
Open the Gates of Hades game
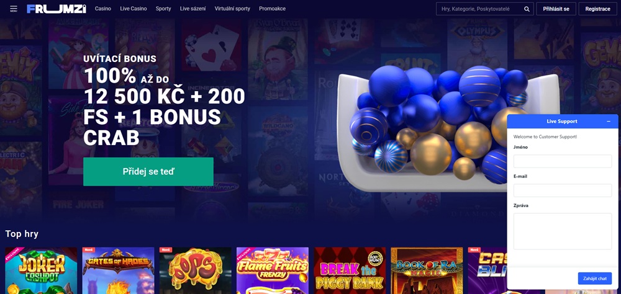coord(118,270)
